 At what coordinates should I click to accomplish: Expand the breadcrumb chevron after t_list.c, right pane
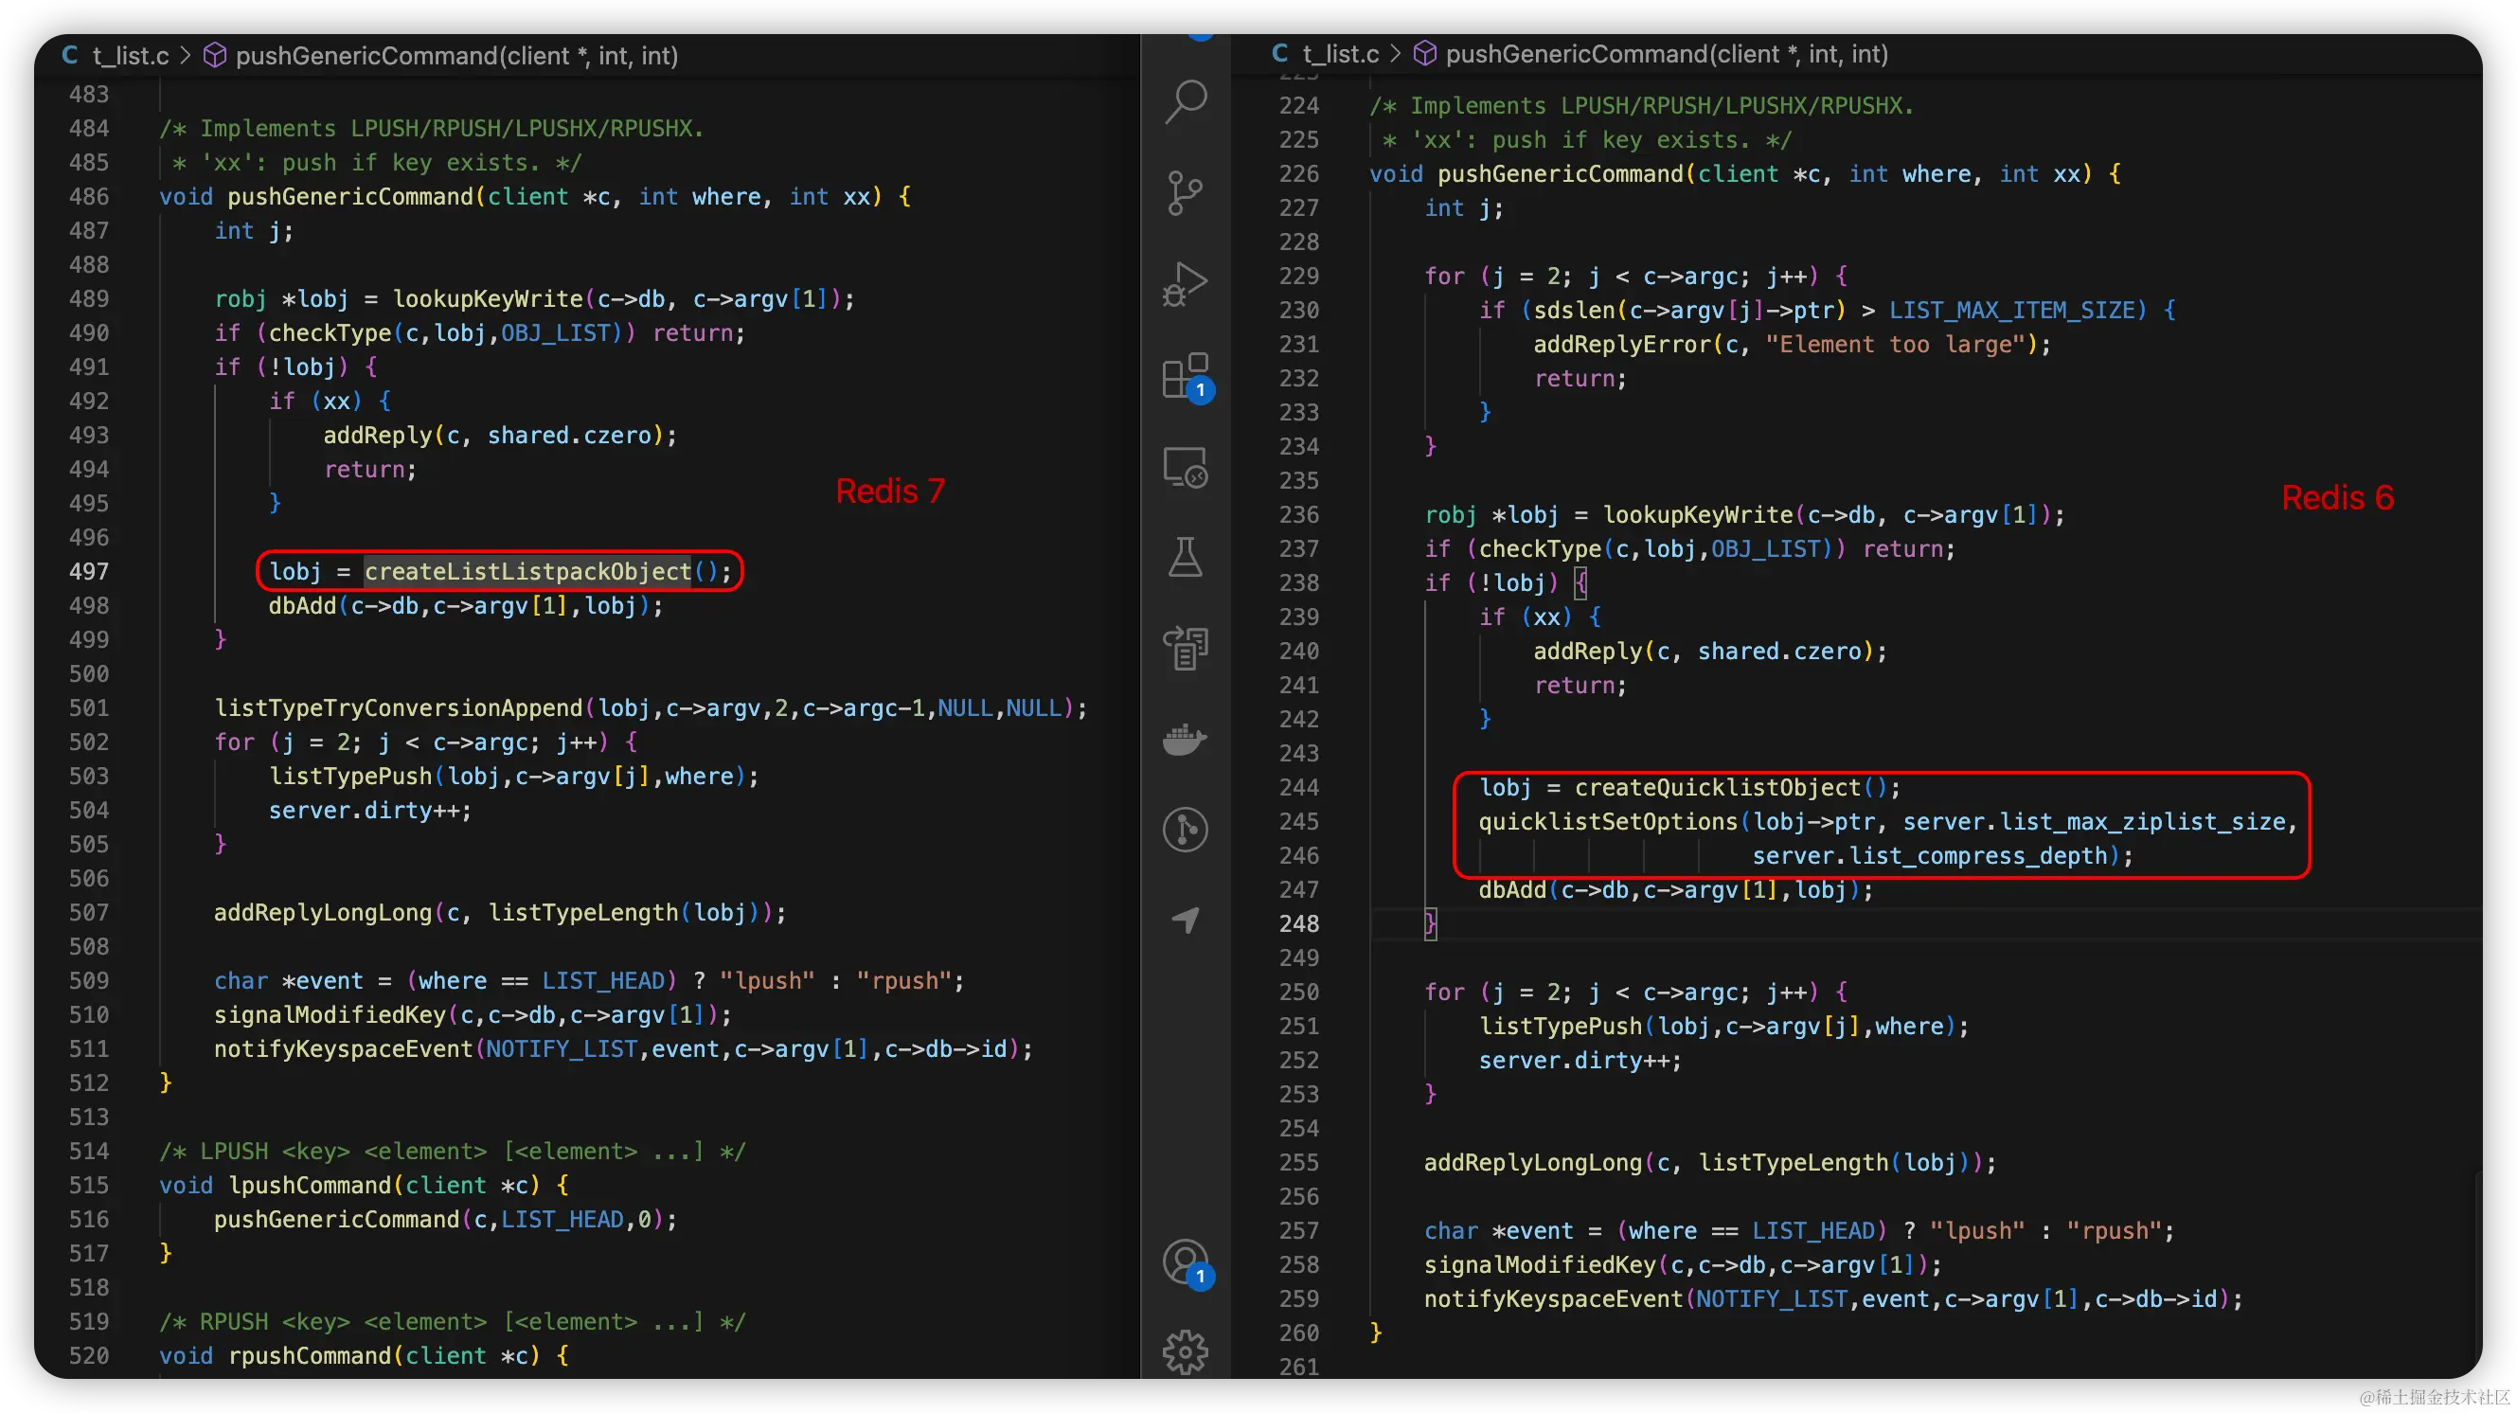(1396, 54)
